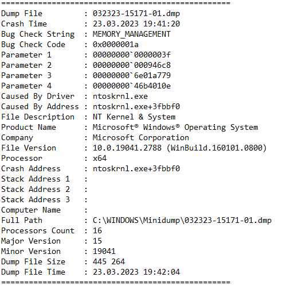This screenshot has width=294, height=289.
Task: Click the Crash Address value ntoskrnl.exe+3fbbf0
Action: pyautogui.click(x=136, y=169)
